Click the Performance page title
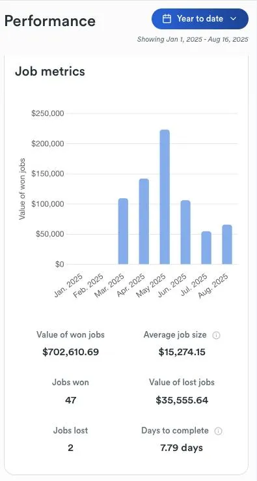257x481 pixels. 50,21
